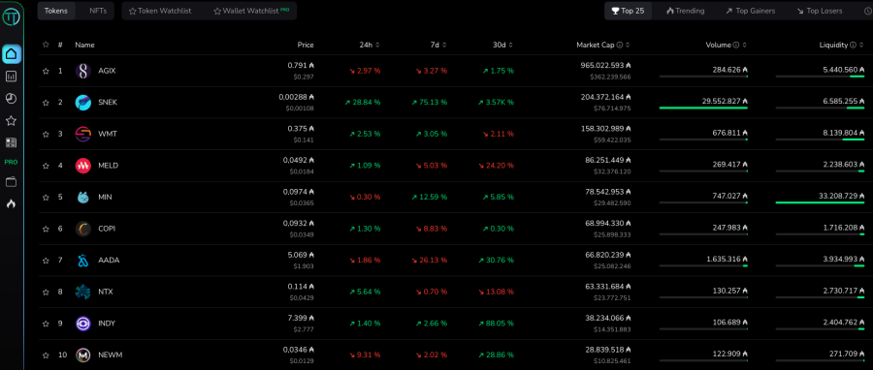Open the wallet icon in sidebar
This screenshot has height=370, width=873.
click(x=11, y=182)
